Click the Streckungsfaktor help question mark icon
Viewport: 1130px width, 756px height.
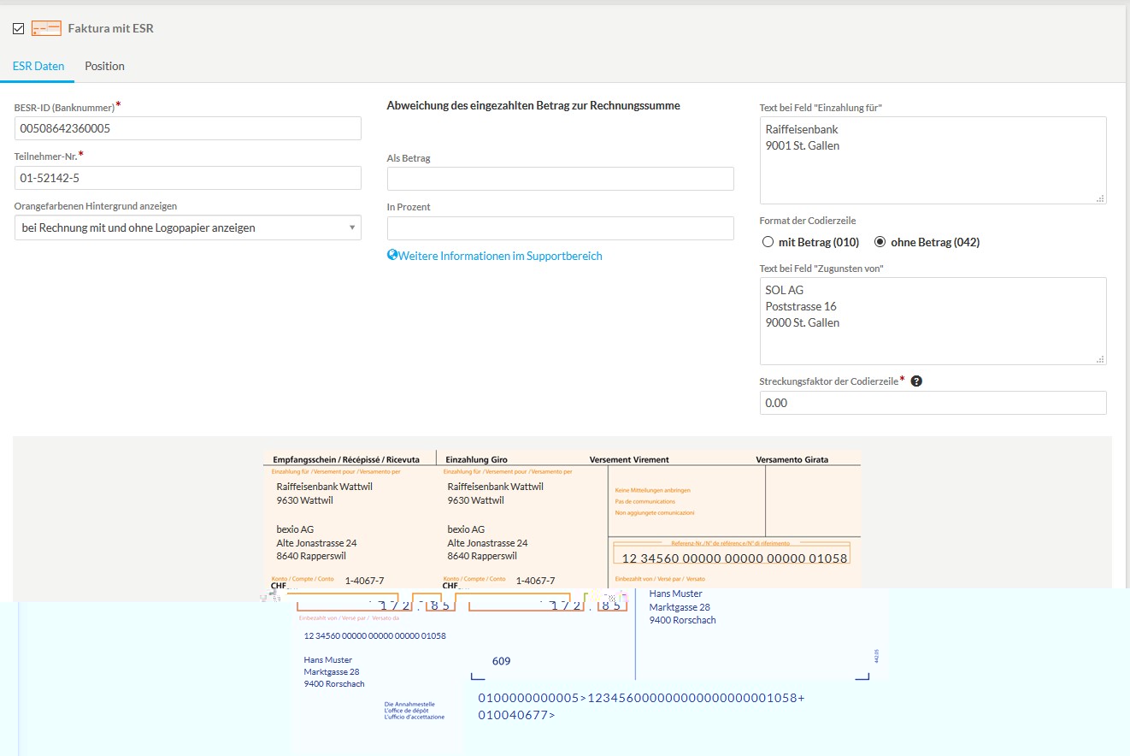[916, 381]
